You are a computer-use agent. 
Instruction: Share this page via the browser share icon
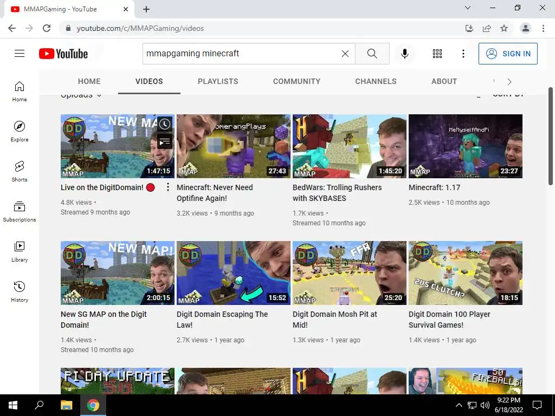487,28
